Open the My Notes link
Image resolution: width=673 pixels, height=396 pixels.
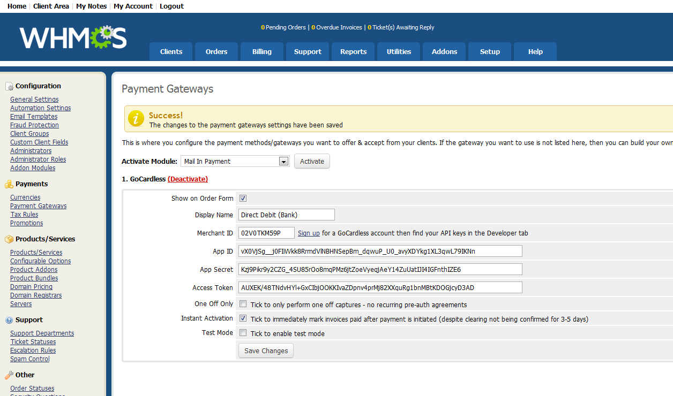[x=92, y=6]
